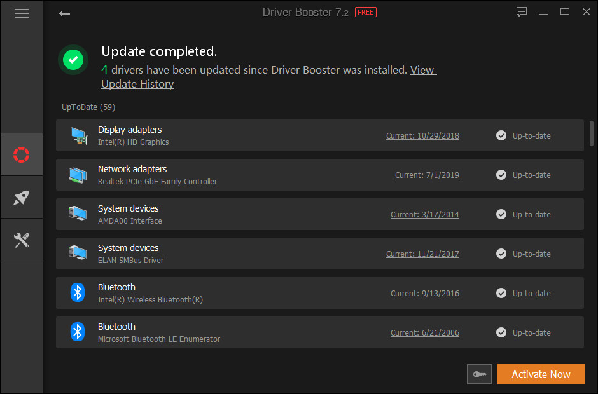Click the feedback speech bubble icon

(522, 12)
